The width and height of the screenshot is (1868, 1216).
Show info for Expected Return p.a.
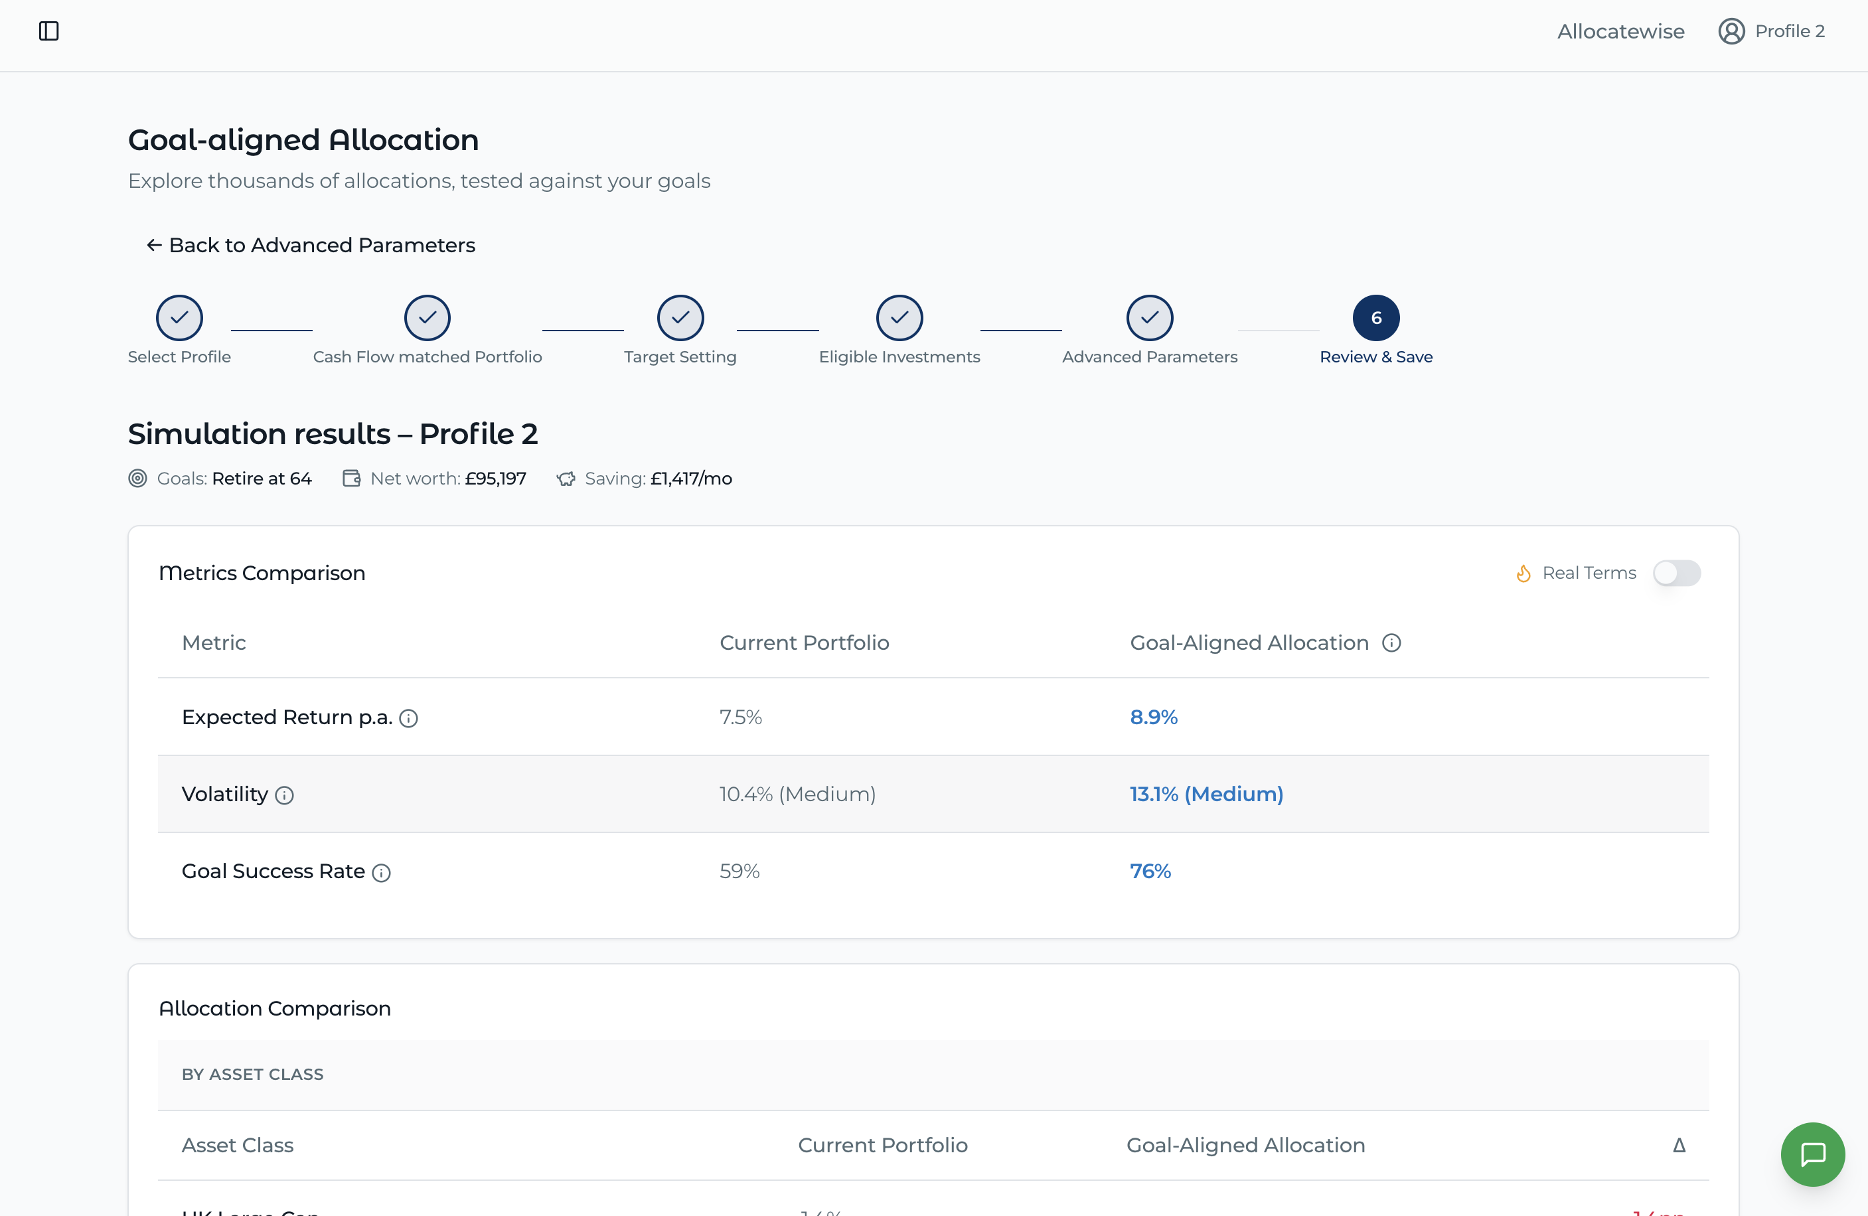pyautogui.click(x=408, y=718)
